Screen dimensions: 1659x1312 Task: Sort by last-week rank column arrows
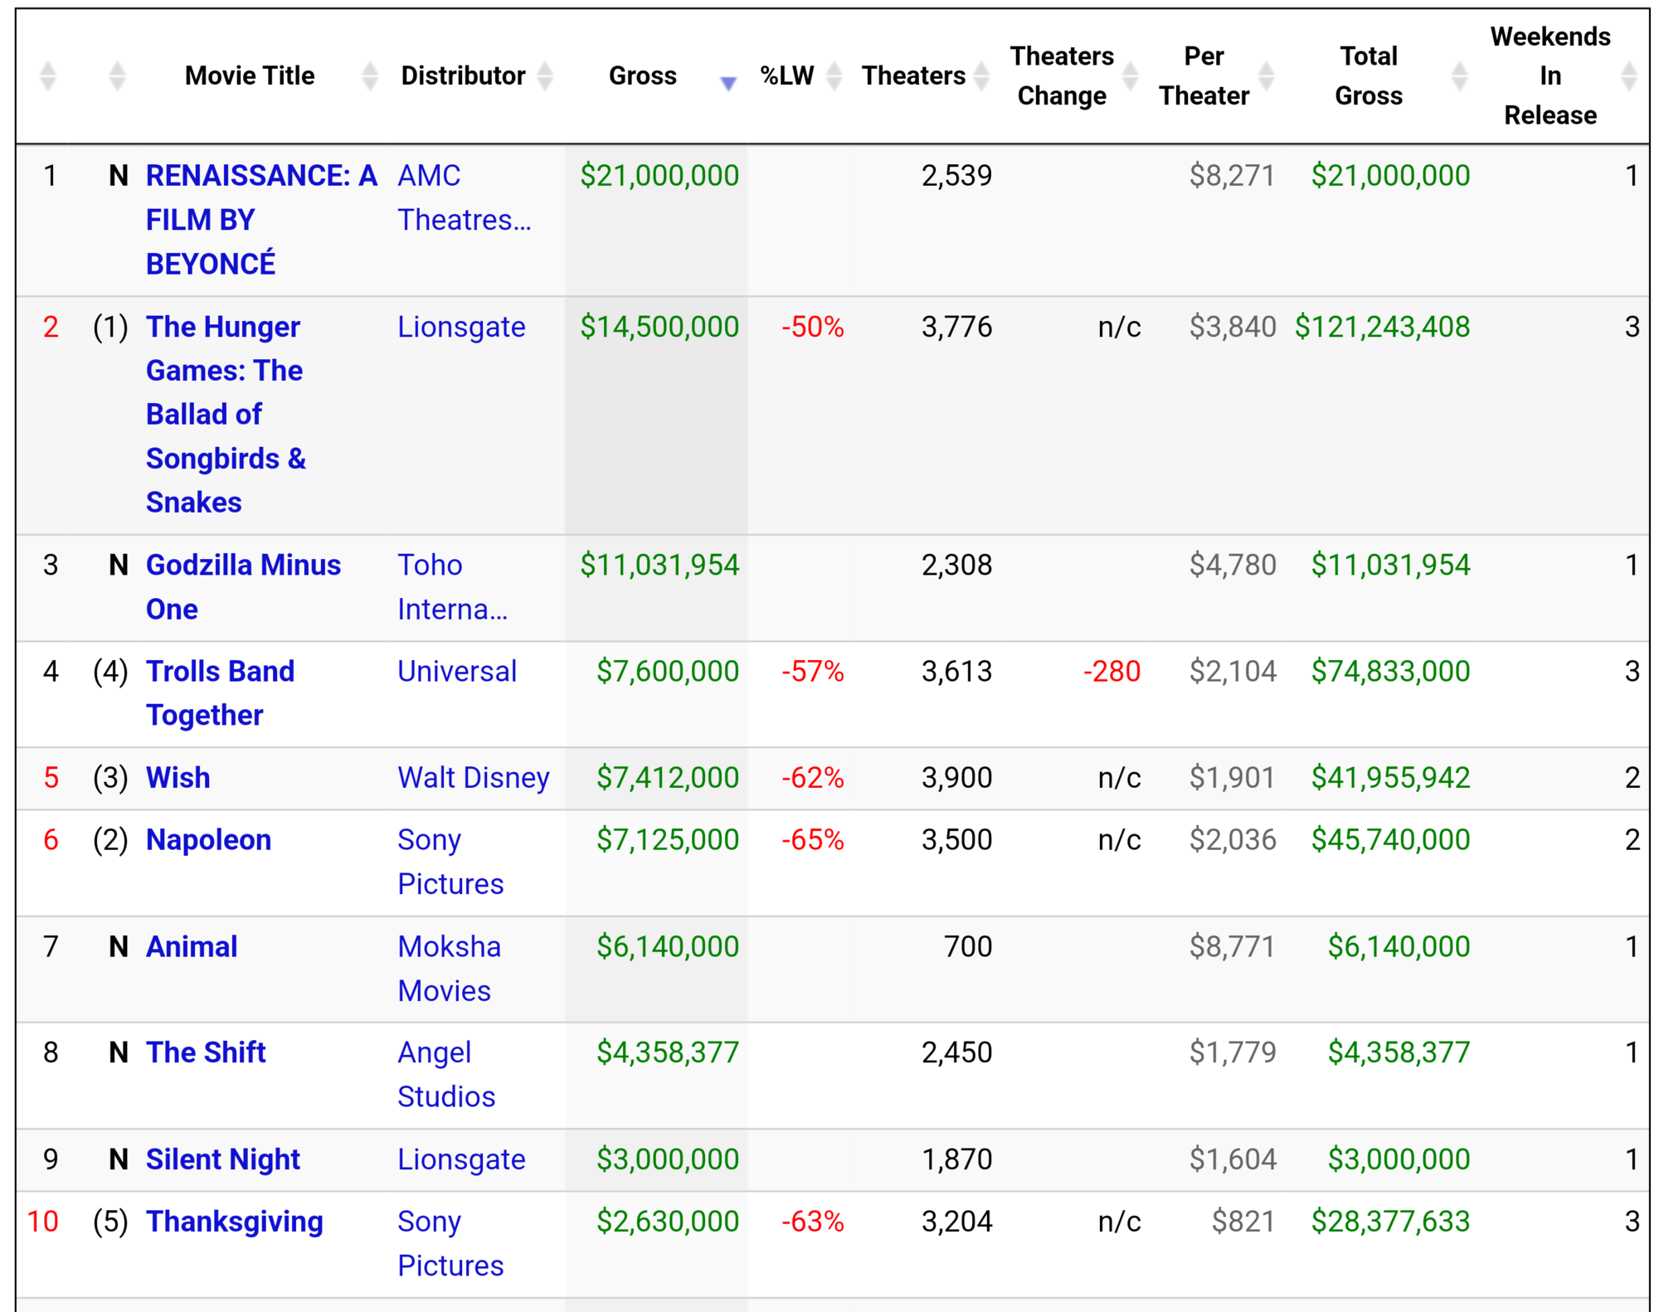click(x=117, y=76)
